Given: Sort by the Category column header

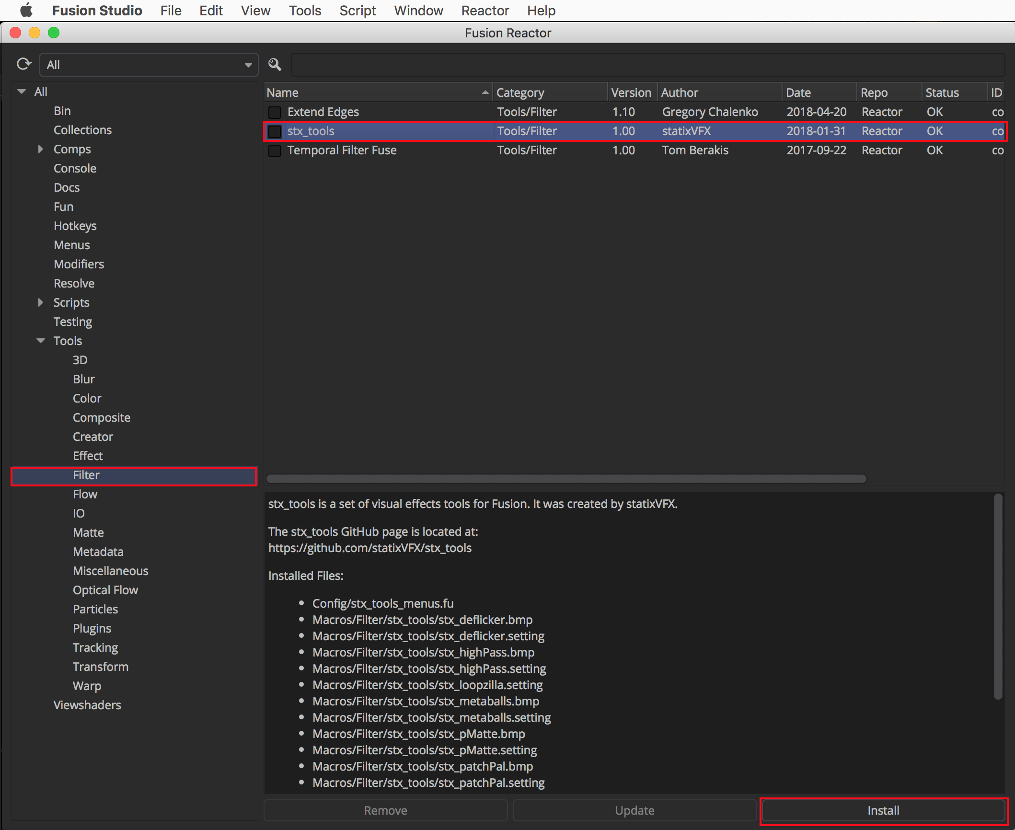Looking at the screenshot, I should 550,92.
